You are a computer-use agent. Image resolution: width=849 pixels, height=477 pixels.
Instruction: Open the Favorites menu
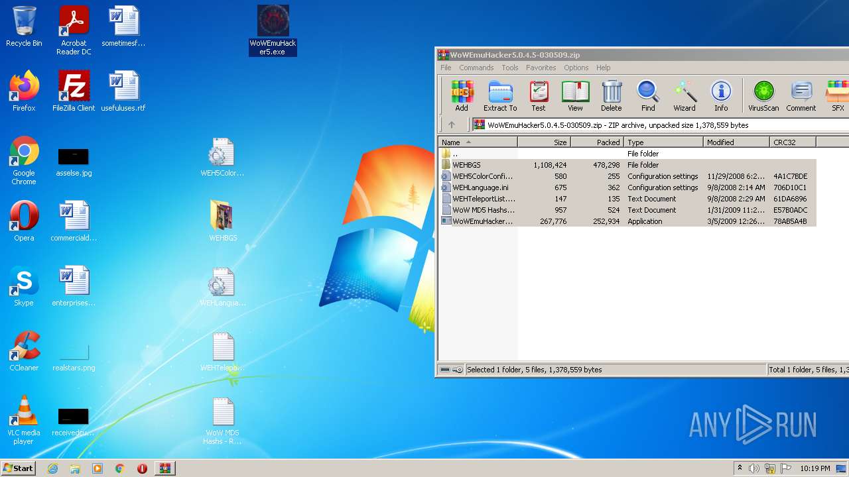[x=541, y=68]
